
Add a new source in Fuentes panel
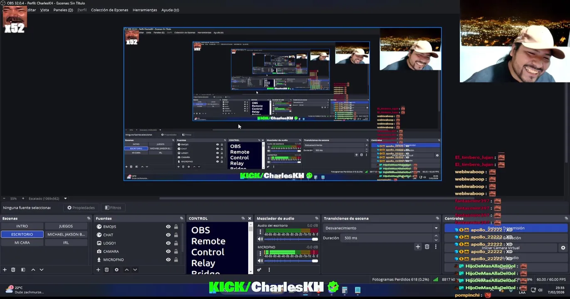pos(98,270)
